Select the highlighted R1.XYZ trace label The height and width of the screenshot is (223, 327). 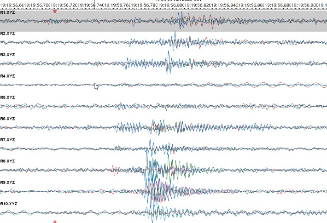point(8,12)
